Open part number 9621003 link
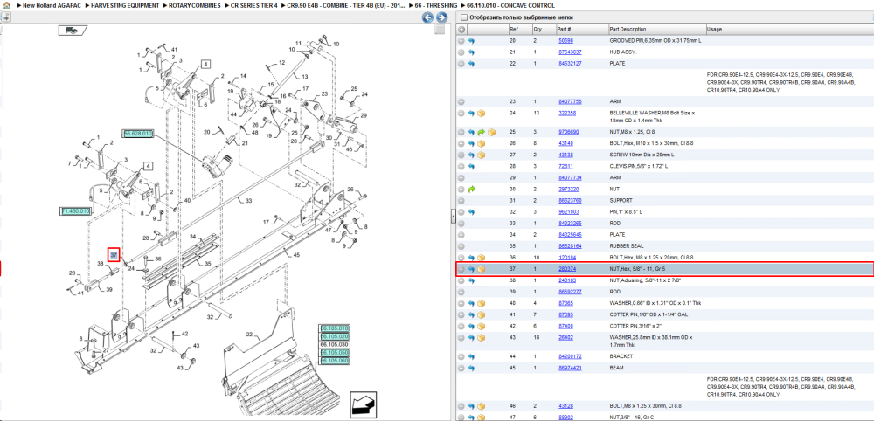Screen dimensions: 874x421 tap(569, 212)
